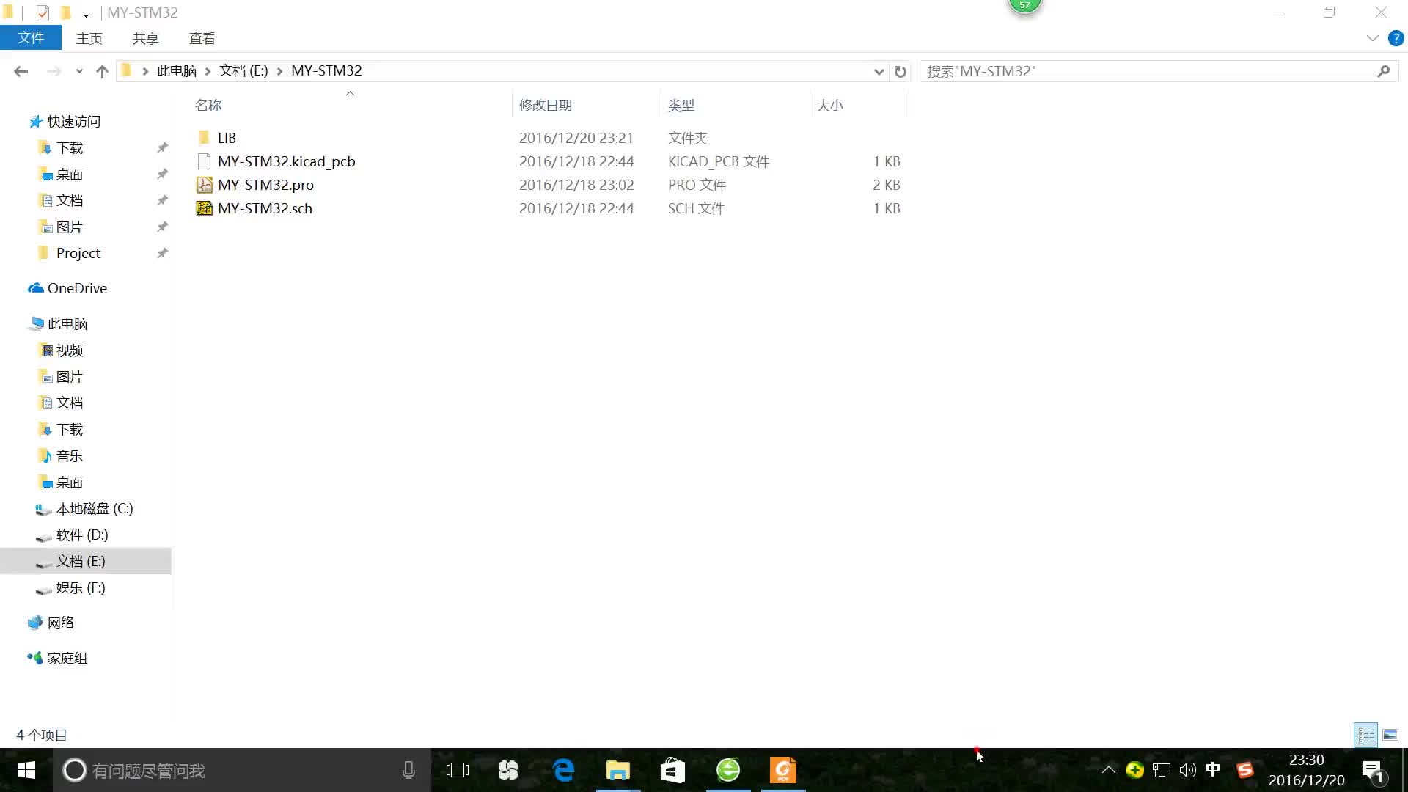
Task: Select 家庭组 in the navigation pane
Action: (x=67, y=659)
